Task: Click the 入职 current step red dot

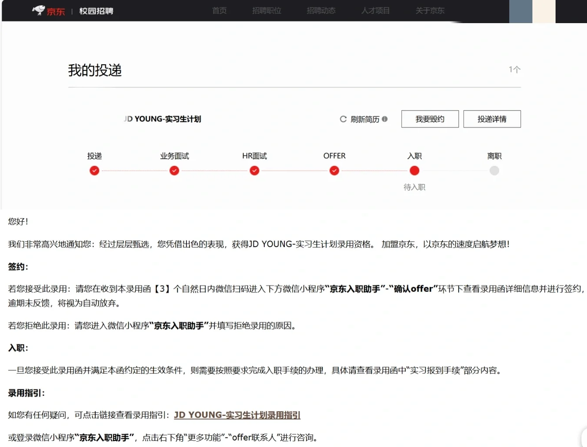Action: point(414,171)
